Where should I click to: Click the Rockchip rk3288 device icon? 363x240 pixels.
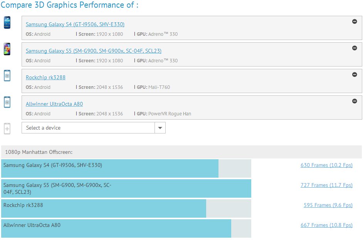point(7,76)
